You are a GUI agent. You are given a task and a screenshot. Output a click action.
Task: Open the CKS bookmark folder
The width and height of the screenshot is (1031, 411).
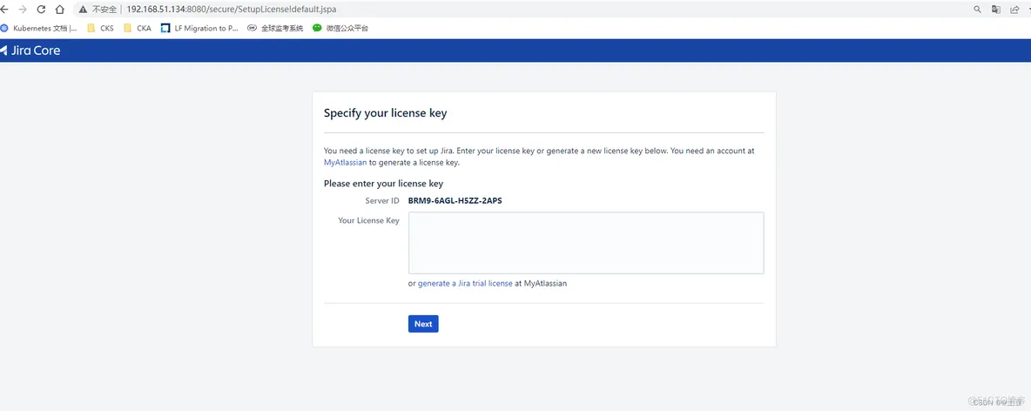click(100, 28)
